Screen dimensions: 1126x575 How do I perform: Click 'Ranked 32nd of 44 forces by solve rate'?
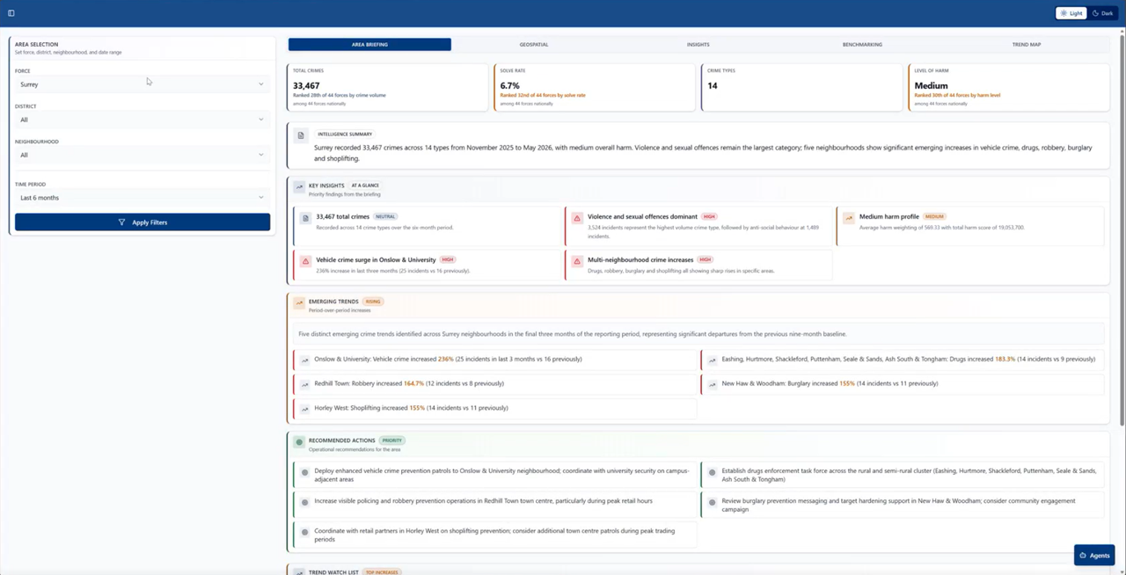[x=543, y=95]
